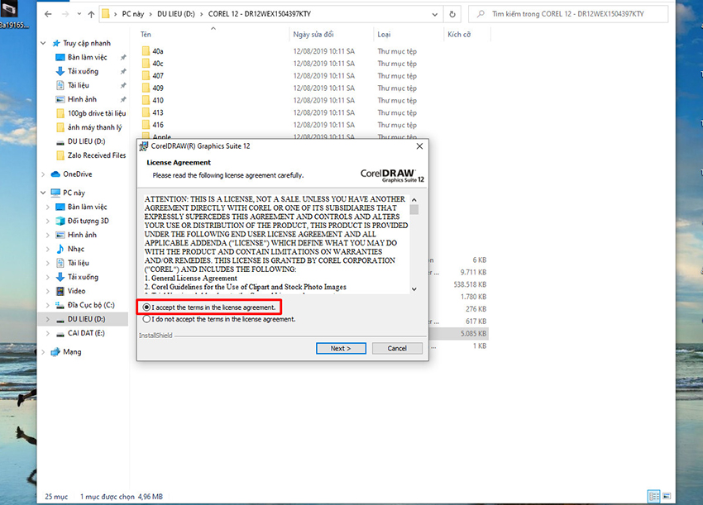Click the license agreement scrollbar thumb
The image size is (703, 505).
click(x=414, y=210)
